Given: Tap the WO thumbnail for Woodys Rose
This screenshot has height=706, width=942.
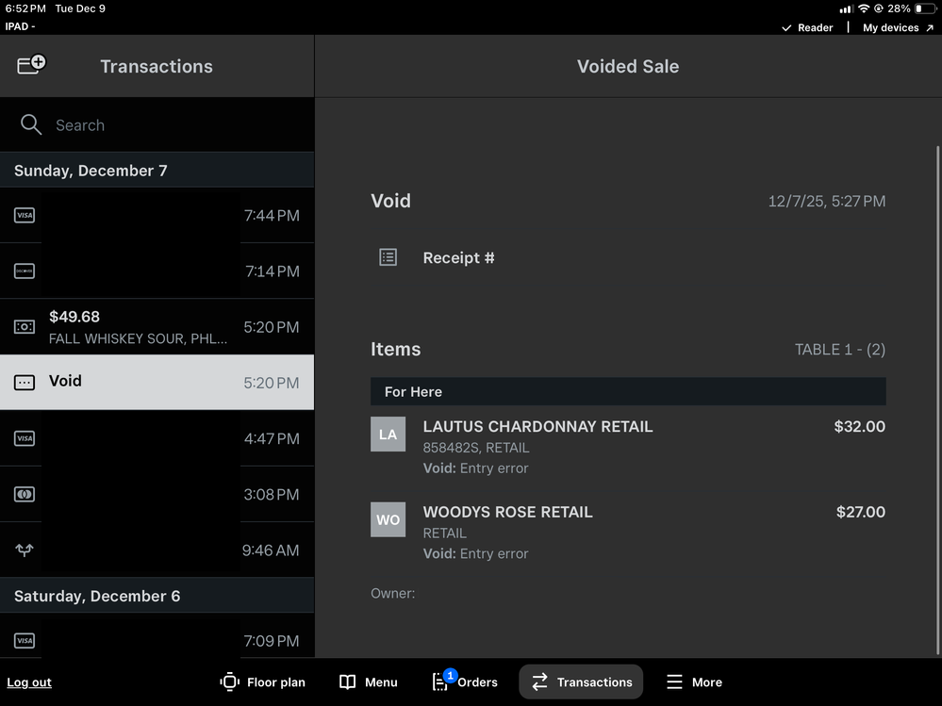Looking at the screenshot, I should (x=388, y=519).
